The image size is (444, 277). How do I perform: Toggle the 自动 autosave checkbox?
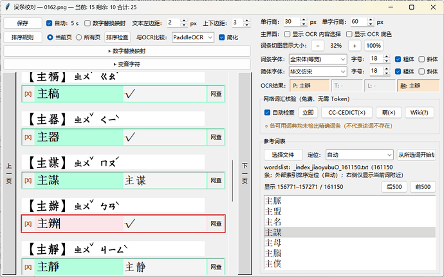click(50, 23)
